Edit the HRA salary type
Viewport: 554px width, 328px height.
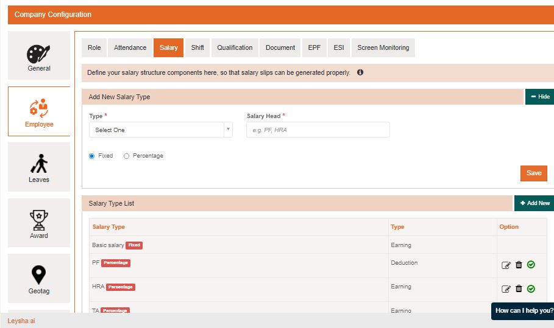(506, 289)
